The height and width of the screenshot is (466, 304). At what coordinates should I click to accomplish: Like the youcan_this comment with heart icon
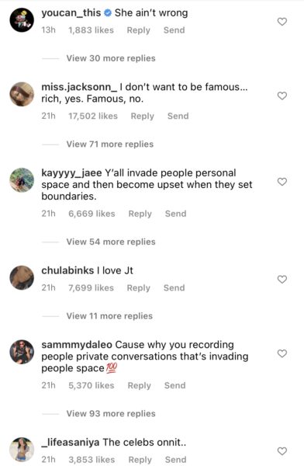[282, 22]
